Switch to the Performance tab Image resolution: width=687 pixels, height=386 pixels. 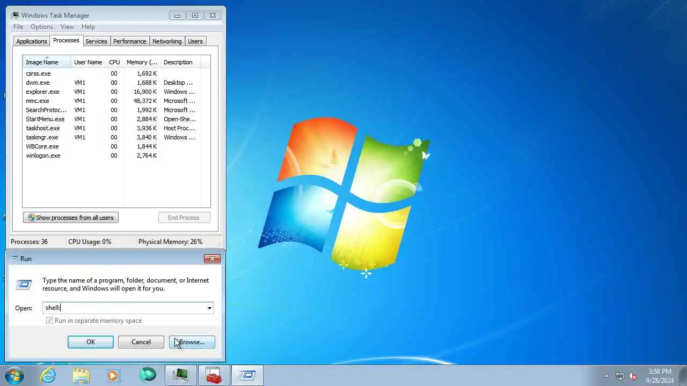(x=129, y=41)
